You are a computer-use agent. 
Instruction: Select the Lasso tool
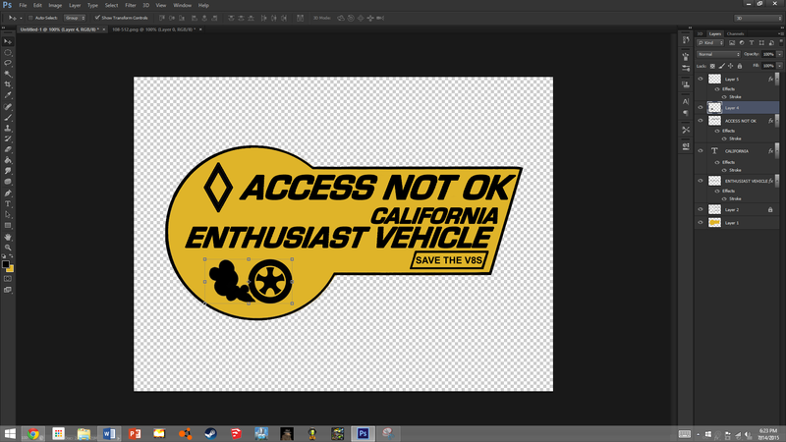point(8,63)
